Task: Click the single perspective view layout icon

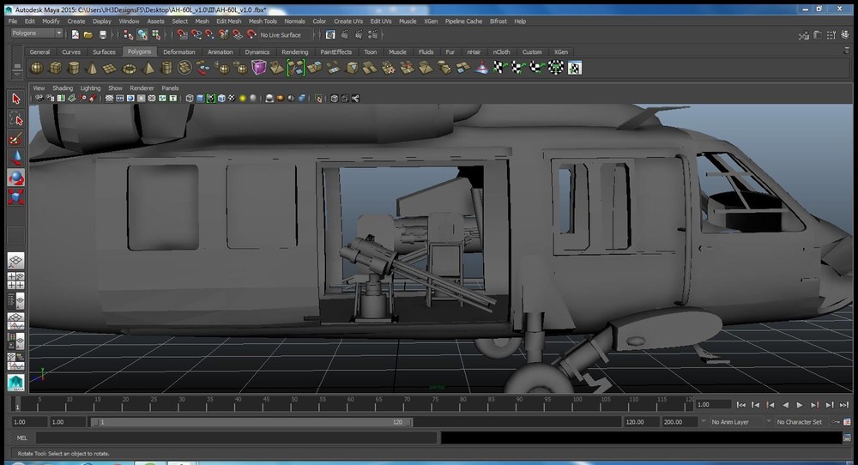Action: 15,260
